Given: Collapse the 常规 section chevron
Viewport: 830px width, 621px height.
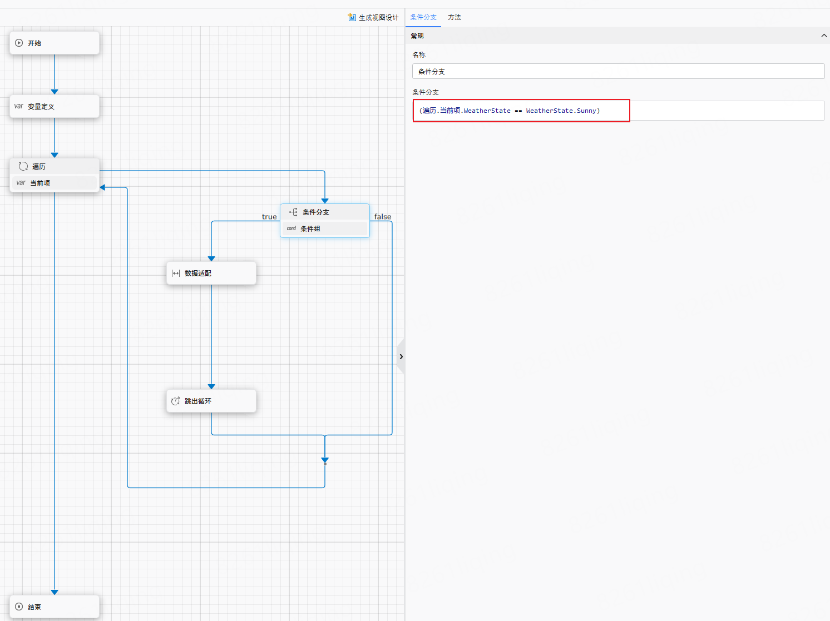Looking at the screenshot, I should 823,36.
